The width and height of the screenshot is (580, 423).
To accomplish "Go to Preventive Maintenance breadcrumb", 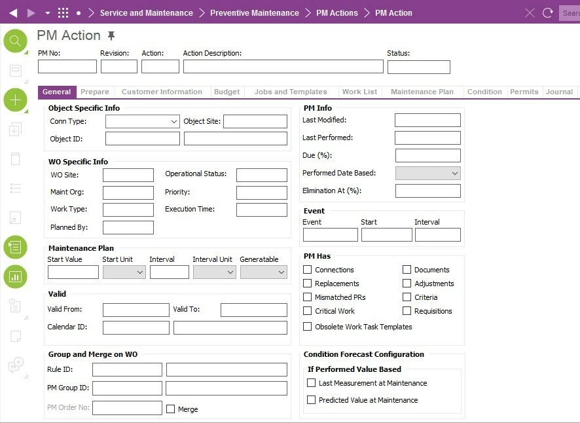I will [254, 13].
